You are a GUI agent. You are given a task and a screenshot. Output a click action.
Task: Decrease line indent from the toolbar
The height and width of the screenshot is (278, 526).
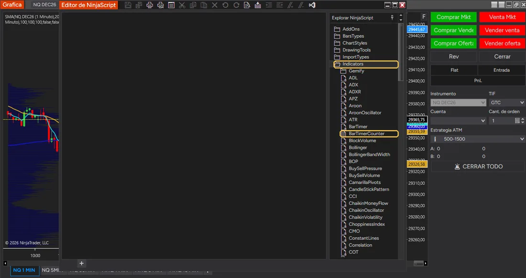point(269,5)
